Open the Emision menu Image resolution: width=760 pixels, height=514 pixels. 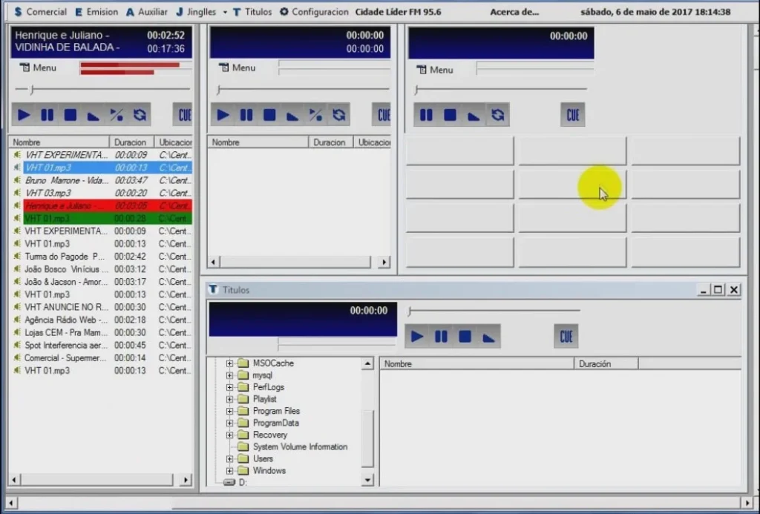tap(96, 12)
